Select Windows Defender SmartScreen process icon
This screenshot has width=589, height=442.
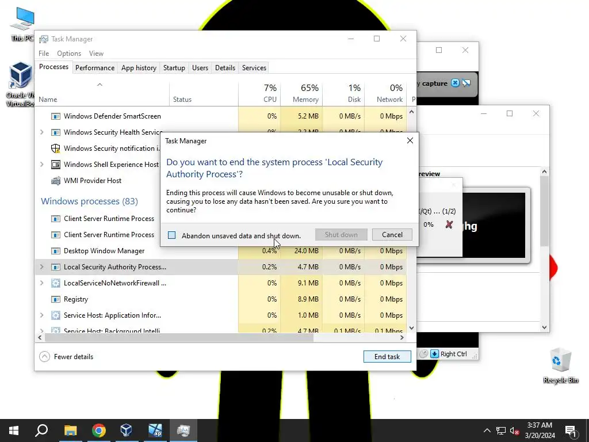(x=56, y=116)
